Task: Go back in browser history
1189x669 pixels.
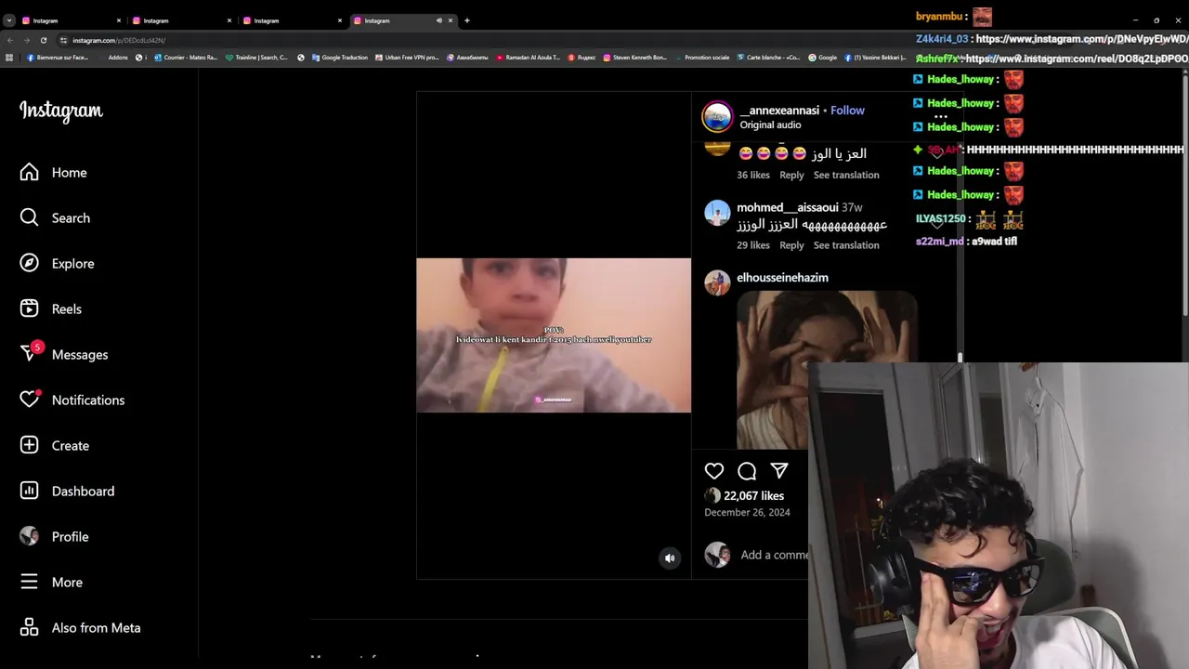Action: click(x=10, y=40)
